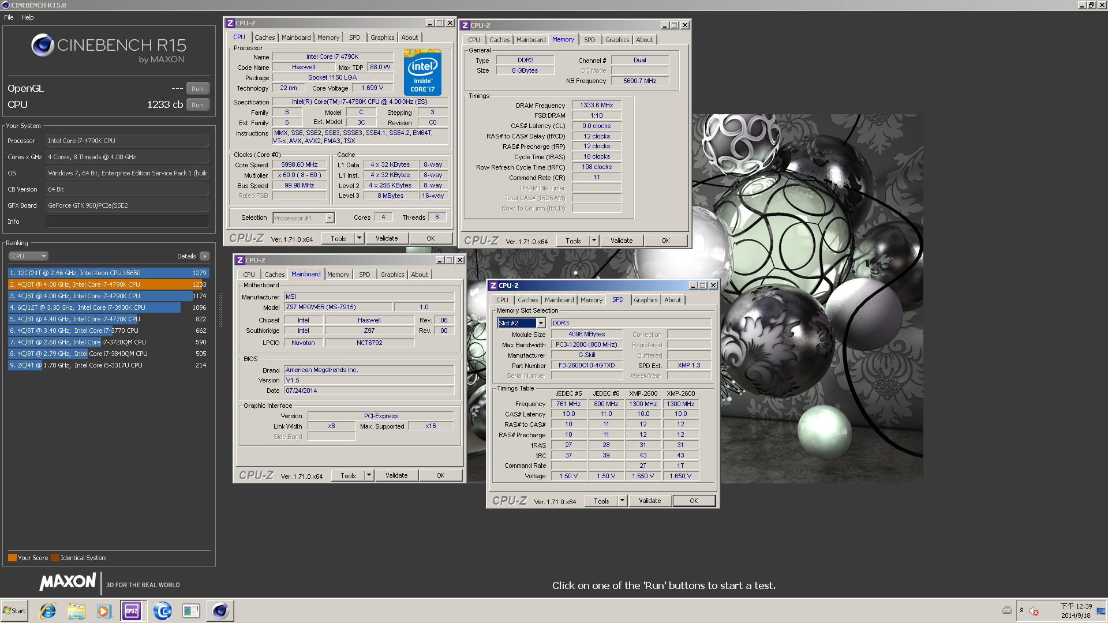Click the Core Speed 5998.60 MHz value
The height and width of the screenshot is (623, 1108).
click(x=300, y=164)
